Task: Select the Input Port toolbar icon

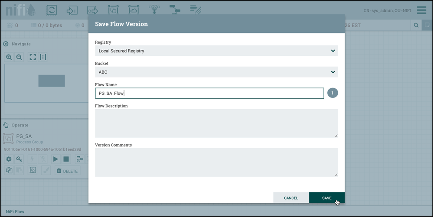Action: tap(72, 10)
